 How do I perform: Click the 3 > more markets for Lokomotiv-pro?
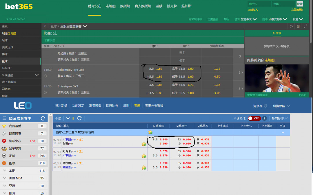(x=241, y=73)
